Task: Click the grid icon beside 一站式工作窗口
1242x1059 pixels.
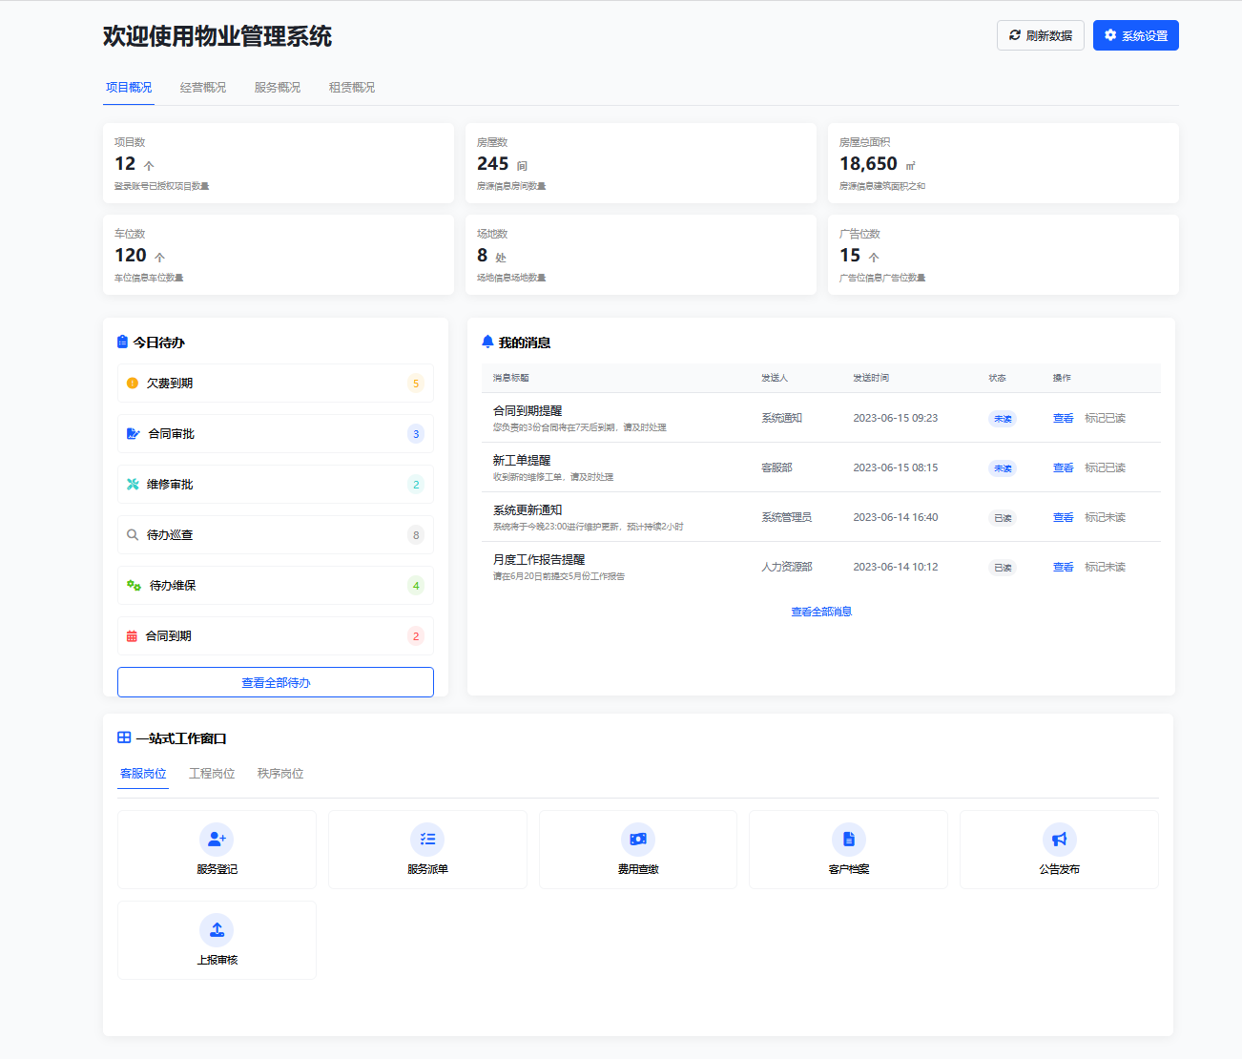Action: pos(124,737)
